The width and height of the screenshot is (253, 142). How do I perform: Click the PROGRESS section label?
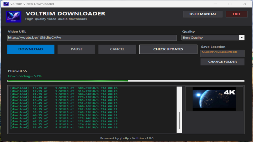pos(17,71)
